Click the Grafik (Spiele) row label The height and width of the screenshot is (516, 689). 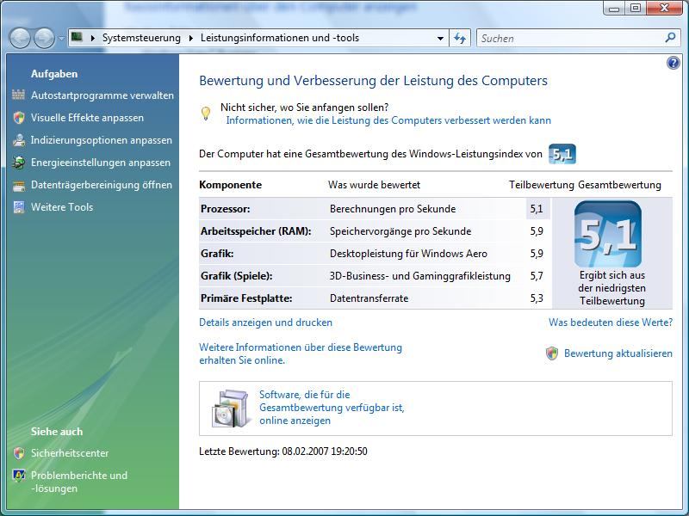pyautogui.click(x=236, y=276)
